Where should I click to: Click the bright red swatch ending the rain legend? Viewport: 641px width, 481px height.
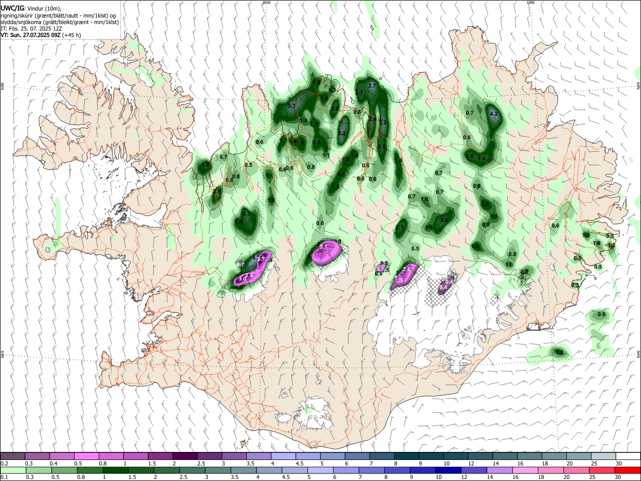[627, 470]
